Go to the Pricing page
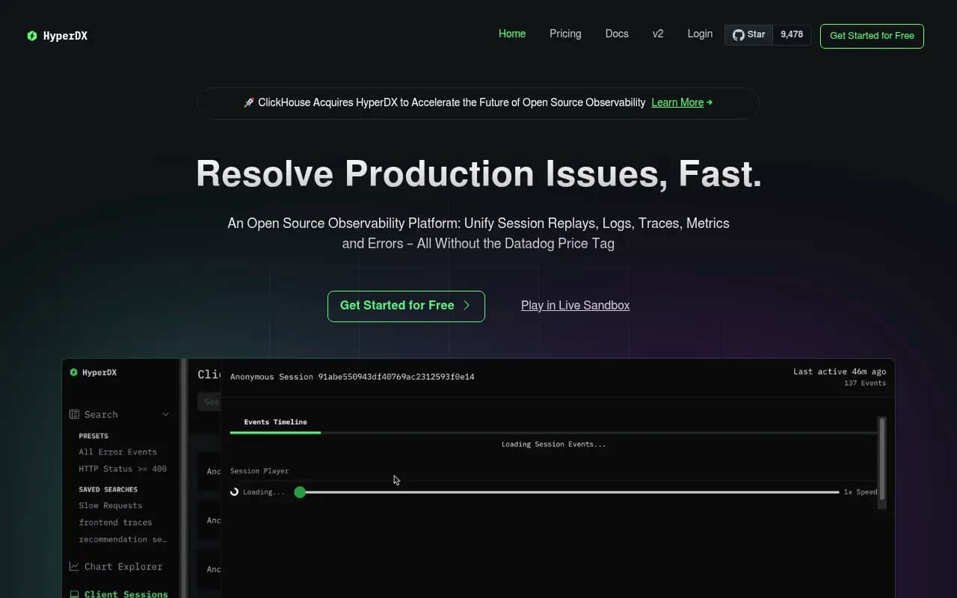The height and width of the screenshot is (598, 957). (x=565, y=34)
